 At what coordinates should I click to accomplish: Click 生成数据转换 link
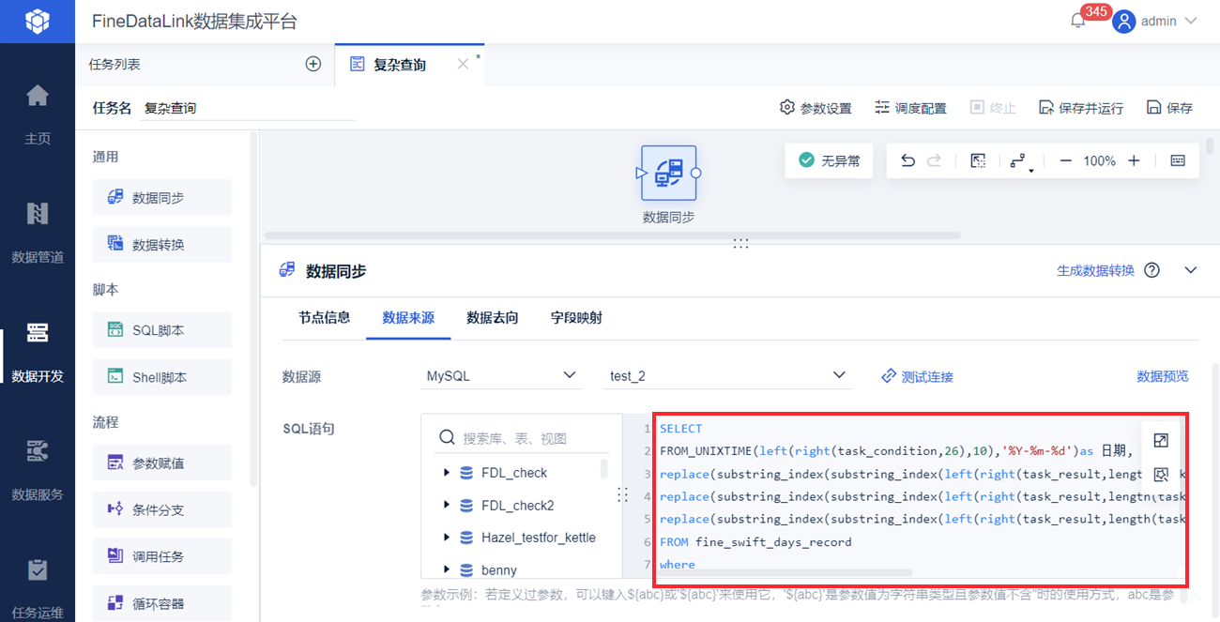tap(1095, 270)
